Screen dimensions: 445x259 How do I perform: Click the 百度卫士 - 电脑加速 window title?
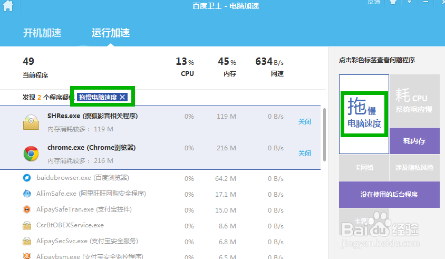[x=226, y=6]
